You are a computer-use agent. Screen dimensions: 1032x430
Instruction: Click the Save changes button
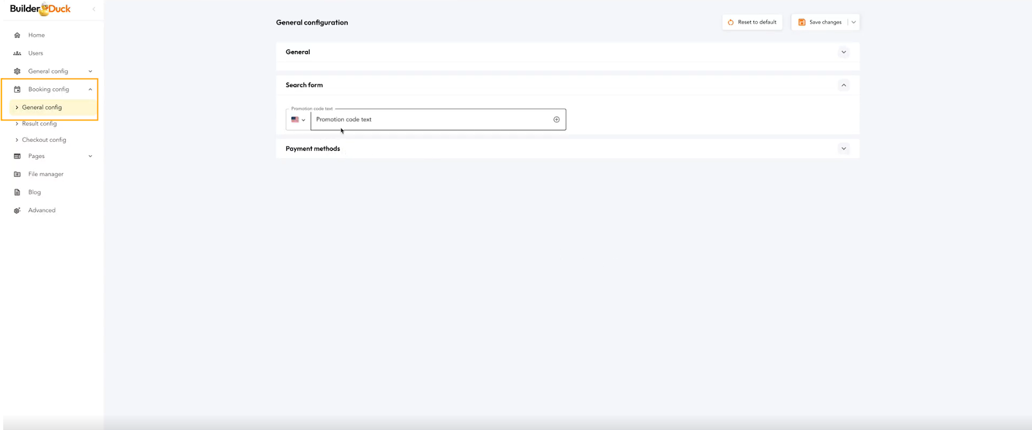click(x=820, y=22)
